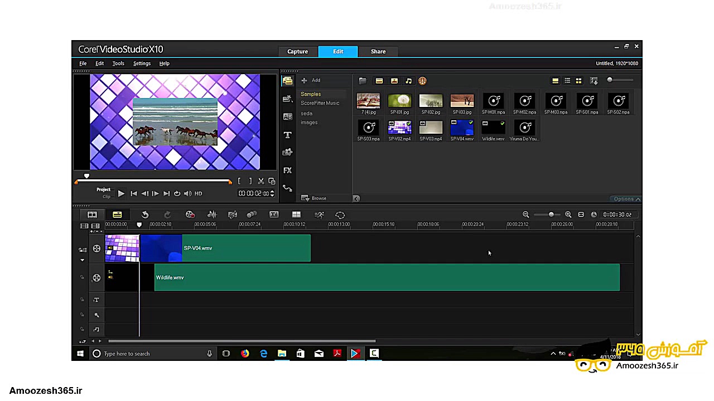Screen dimensions: 714x401
Task: Open the Transition (AB) library
Action: [287, 117]
